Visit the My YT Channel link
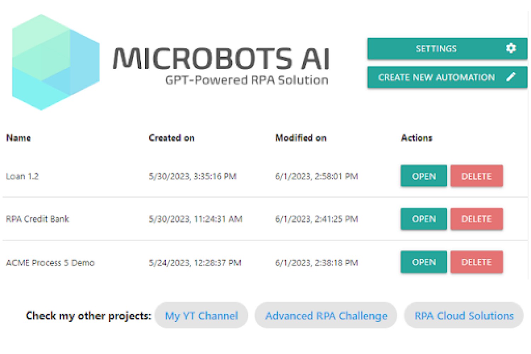 pos(201,315)
